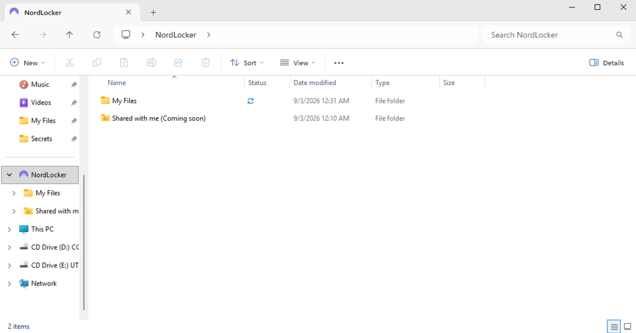636x333 pixels.
Task: Go back using the back arrow
Action: [16, 35]
